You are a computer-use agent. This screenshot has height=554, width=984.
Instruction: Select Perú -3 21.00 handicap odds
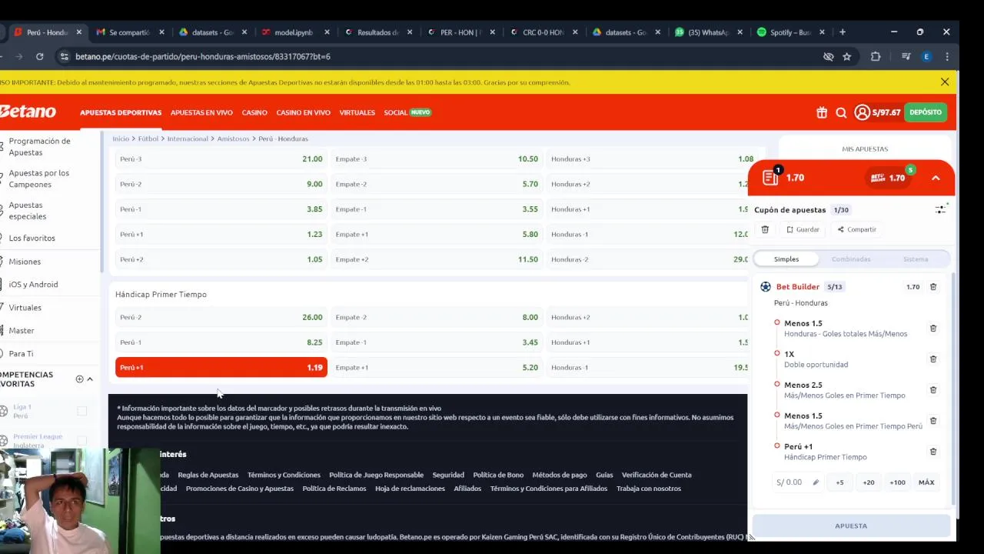221,159
